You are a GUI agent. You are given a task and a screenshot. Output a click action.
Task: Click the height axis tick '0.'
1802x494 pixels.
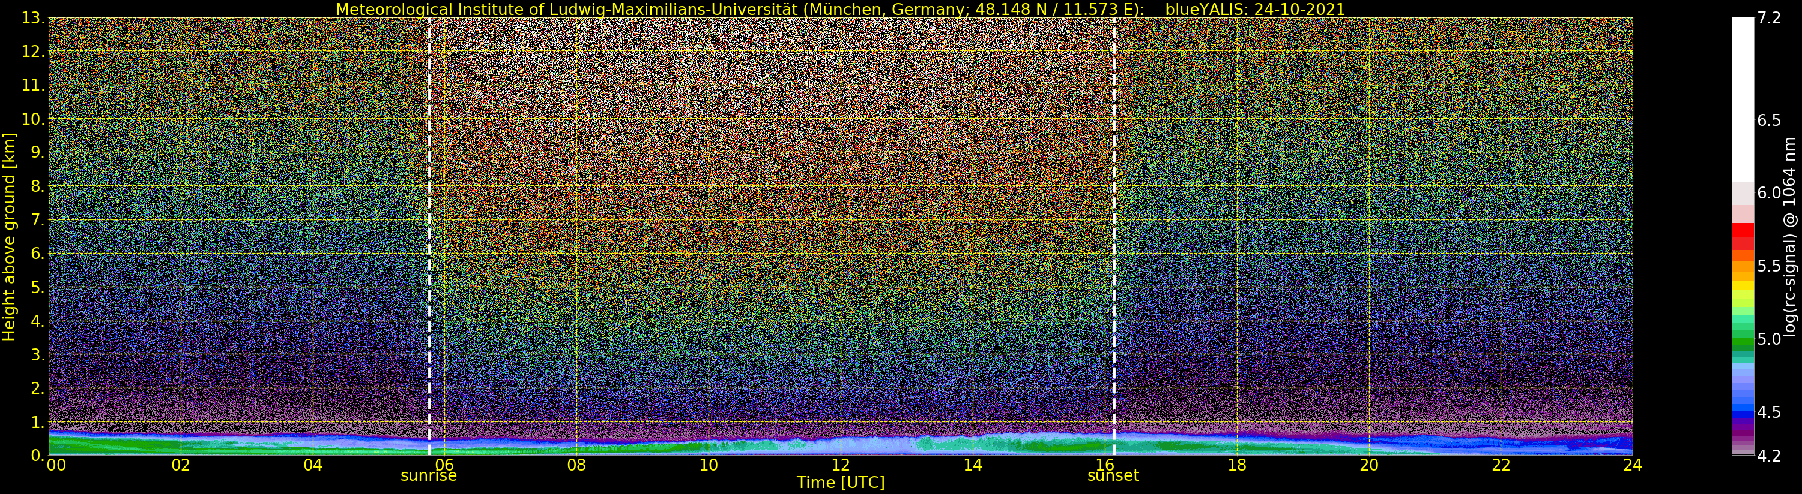click(37, 455)
